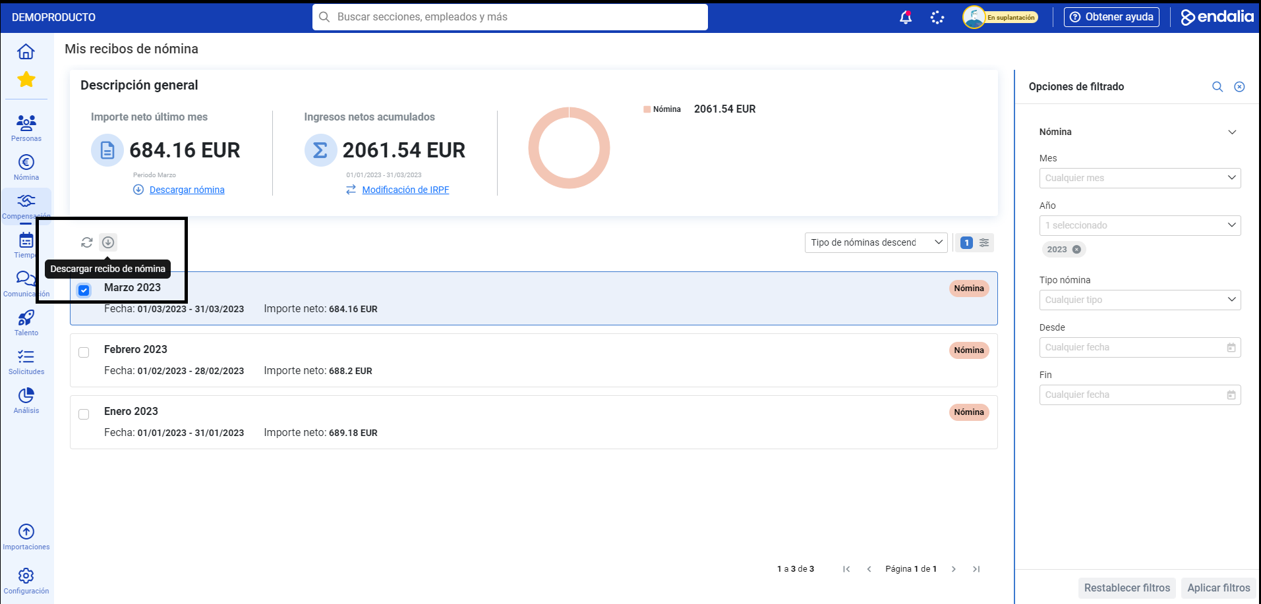Click the Nómina legend color swatch

click(x=647, y=109)
